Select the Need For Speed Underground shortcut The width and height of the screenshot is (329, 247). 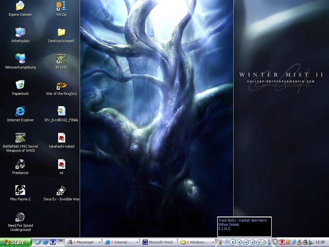[x=20, y=217]
